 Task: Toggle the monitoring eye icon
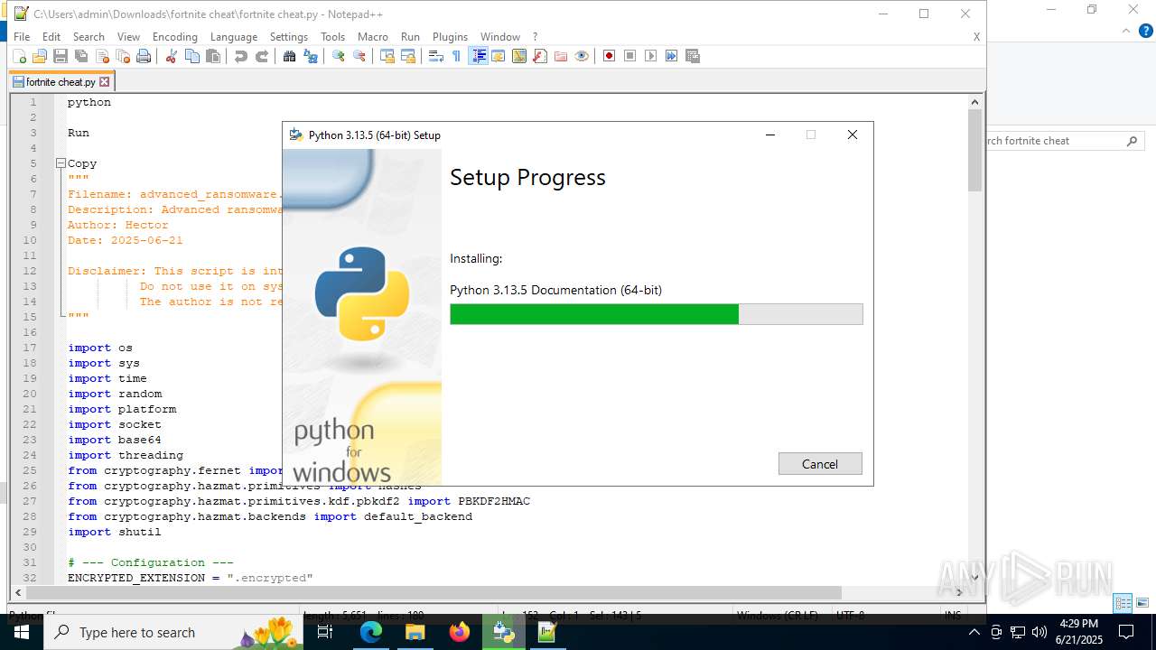[581, 56]
